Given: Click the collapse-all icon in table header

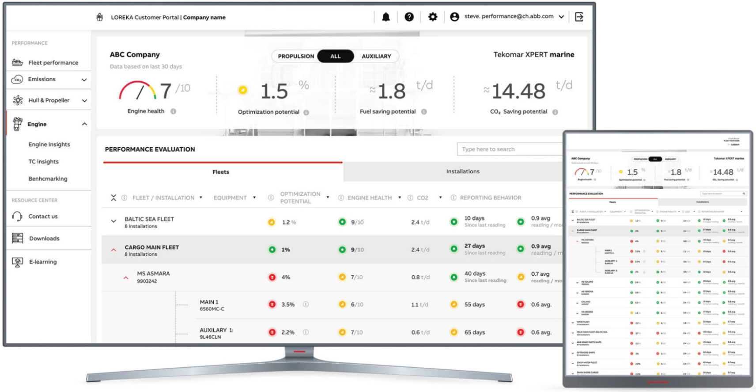Looking at the screenshot, I should pyautogui.click(x=113, y=198).
